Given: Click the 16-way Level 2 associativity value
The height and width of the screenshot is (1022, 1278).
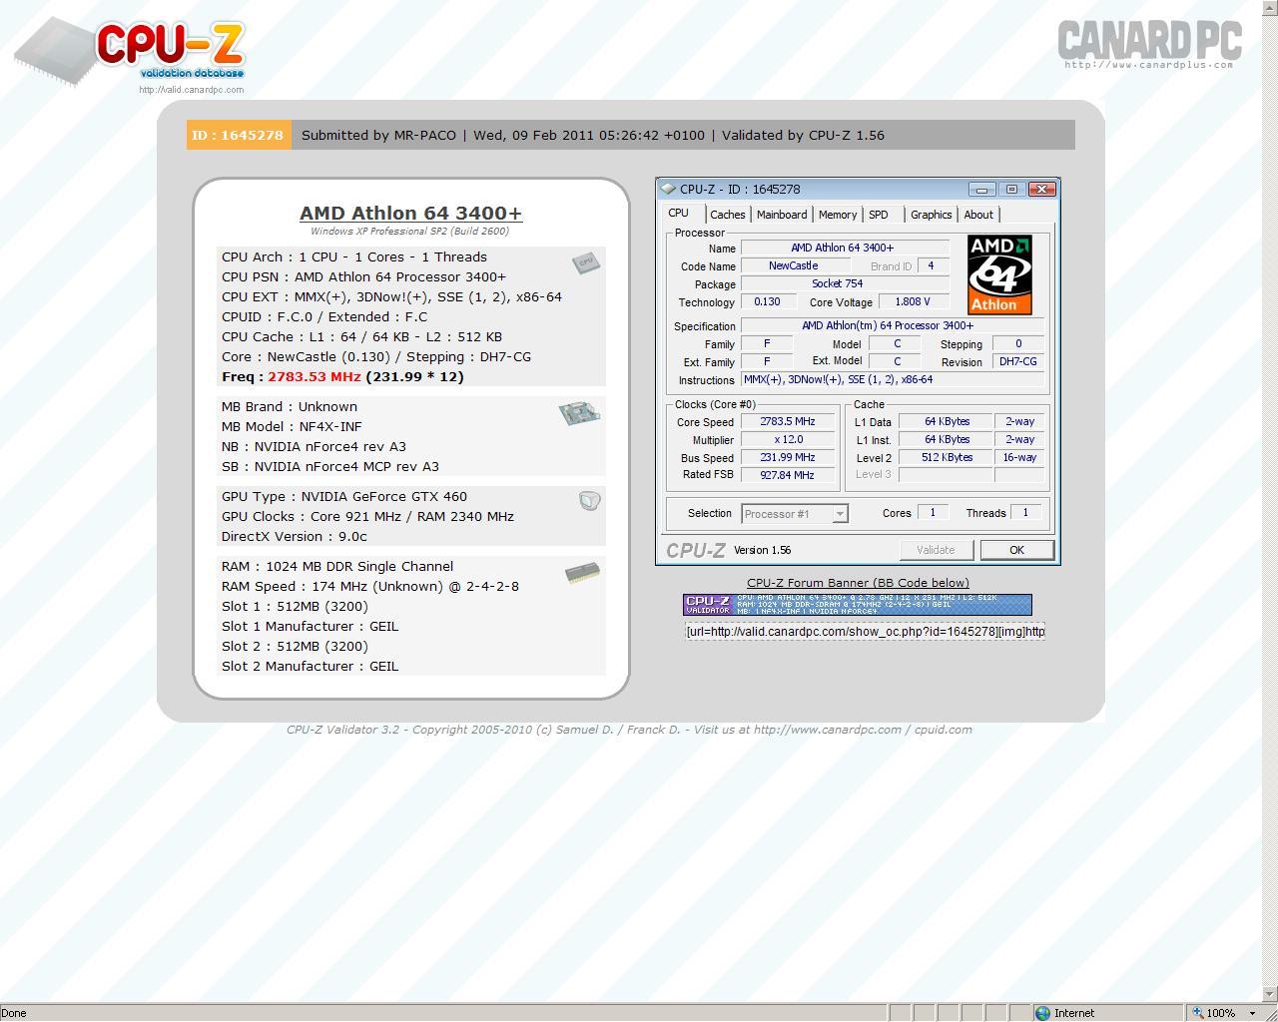Looking at the screenshot, I should pos(1019,458).
